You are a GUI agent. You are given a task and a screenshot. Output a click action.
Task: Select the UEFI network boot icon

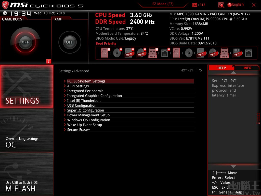(165, 53)
